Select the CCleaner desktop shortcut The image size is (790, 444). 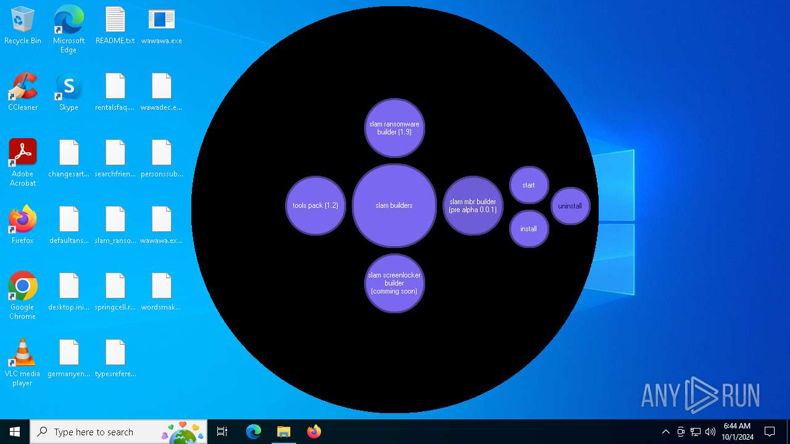click(23, 92)
